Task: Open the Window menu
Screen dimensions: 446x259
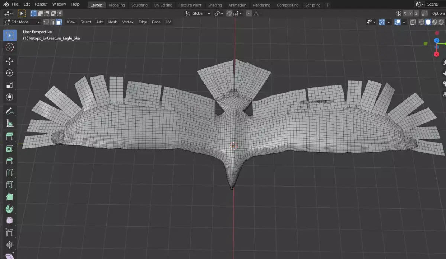Action: point(59,4)
